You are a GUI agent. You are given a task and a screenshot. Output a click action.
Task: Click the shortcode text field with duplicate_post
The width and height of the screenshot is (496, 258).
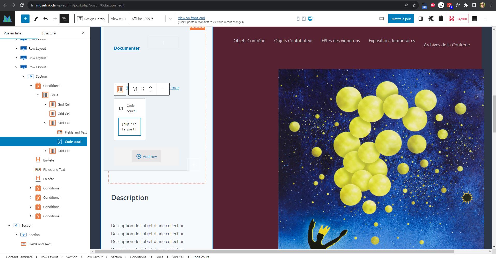pos(129,127)
